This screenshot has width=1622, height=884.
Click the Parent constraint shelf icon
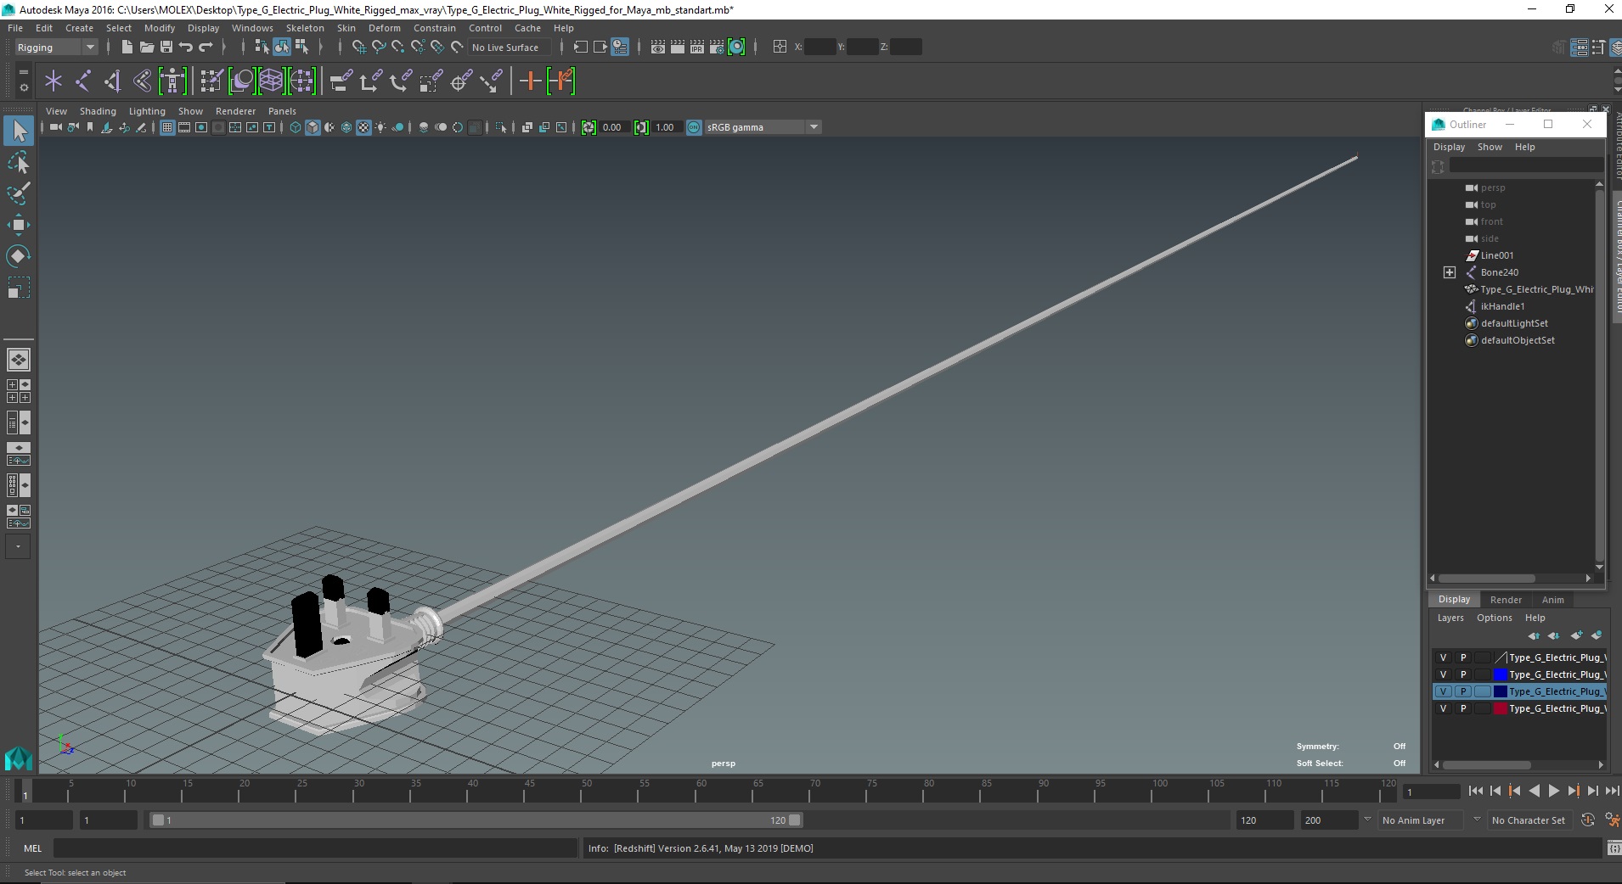click(341, 81)
